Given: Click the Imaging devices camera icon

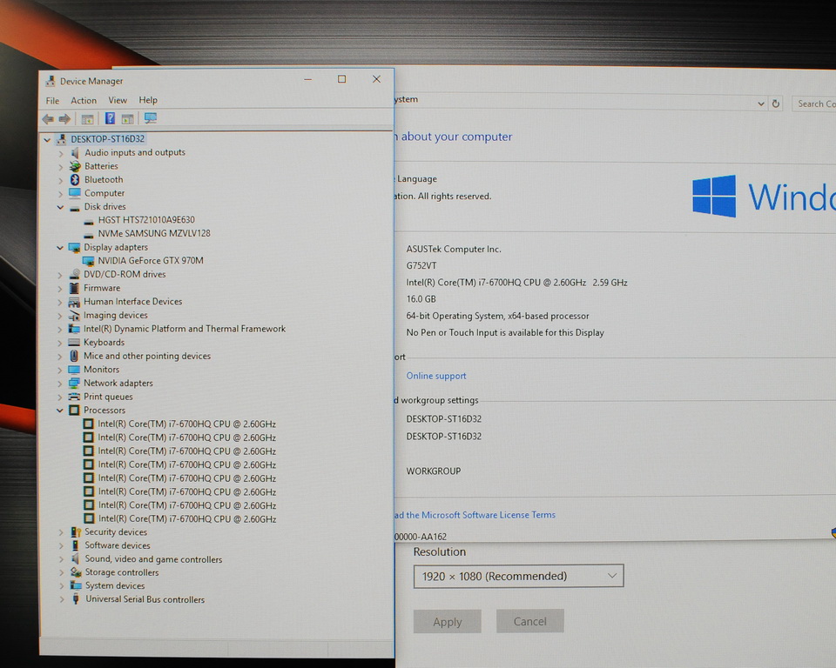Looking at the screenshot, I should tap(74, 316).
